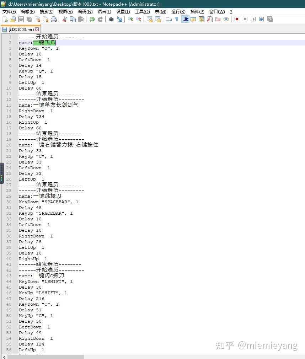This screenshot has height=359, width=305.
Task: Open Find dialog with binoculars icon
Action: click(x=111, y=20)
